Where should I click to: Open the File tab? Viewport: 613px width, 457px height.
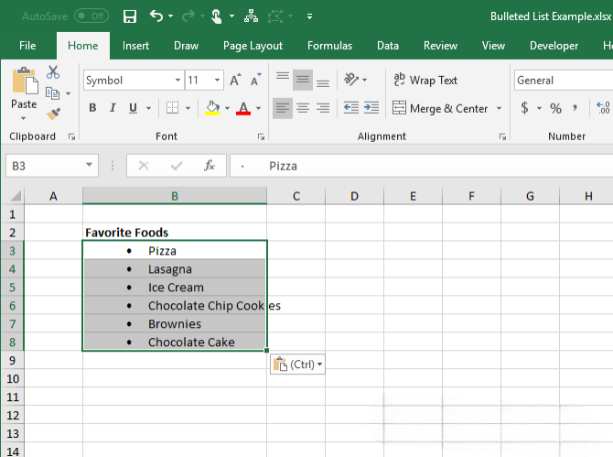coord(27,46)
